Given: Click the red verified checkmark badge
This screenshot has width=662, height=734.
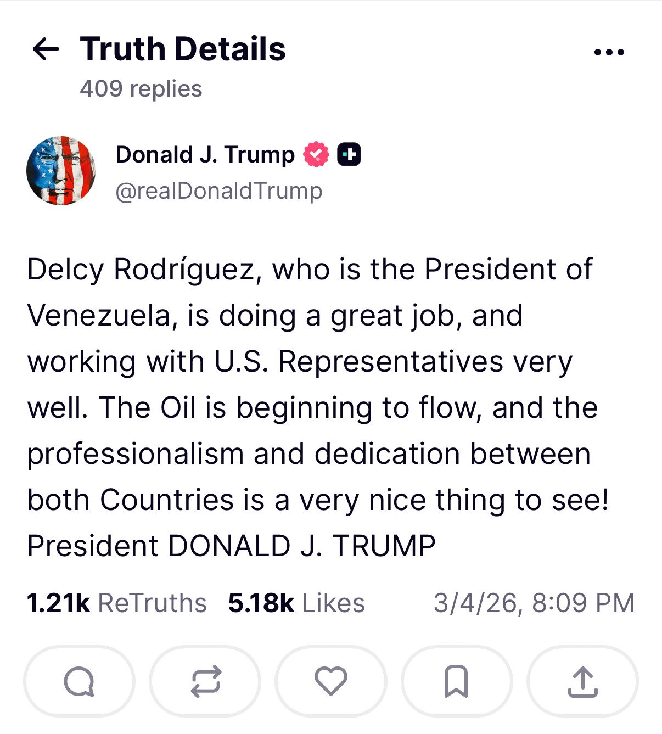Looking at the screenshot, I should coord(316,155).
